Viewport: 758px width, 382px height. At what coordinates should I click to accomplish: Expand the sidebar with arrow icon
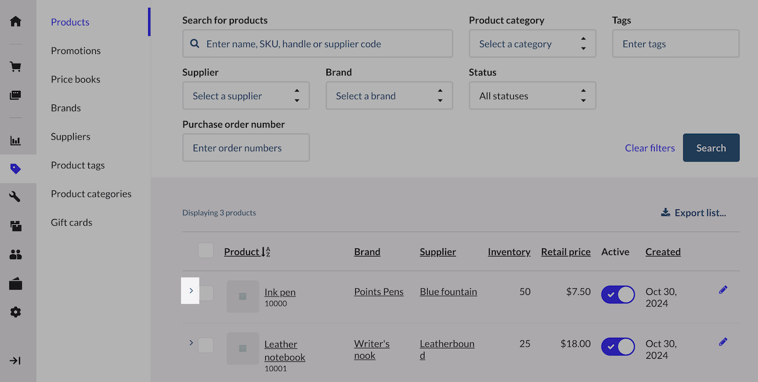(x=16, y=360)
